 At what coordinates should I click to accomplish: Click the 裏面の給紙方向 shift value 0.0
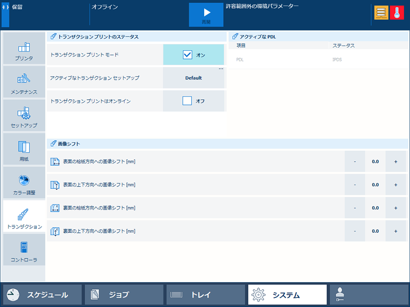[375, 208]
